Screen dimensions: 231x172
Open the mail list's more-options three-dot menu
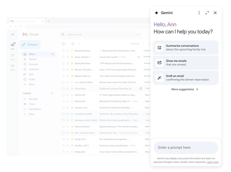79,44
